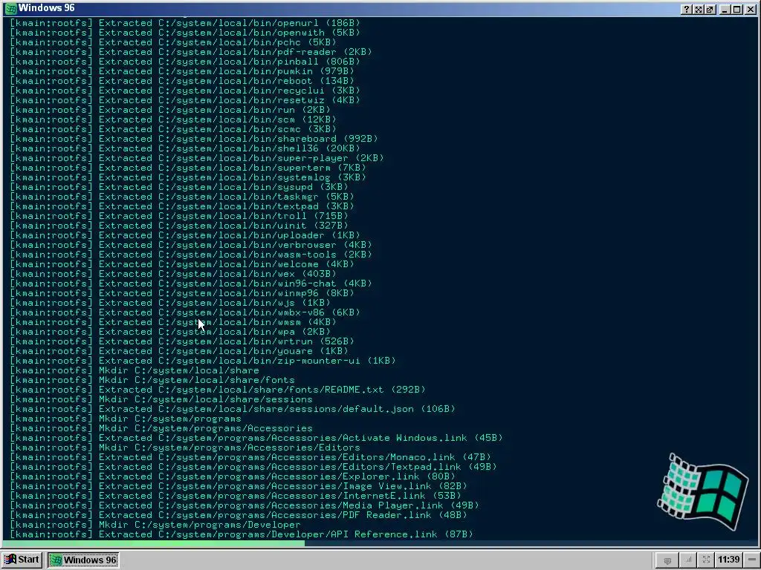Click the green boot progress bar
Image resolution: width=761 pixels, height=570 pixels.
(x=153, y=543)
